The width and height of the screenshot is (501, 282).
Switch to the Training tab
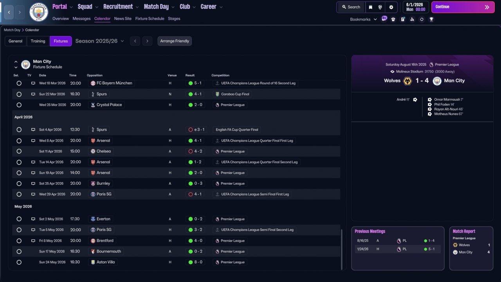38,41
